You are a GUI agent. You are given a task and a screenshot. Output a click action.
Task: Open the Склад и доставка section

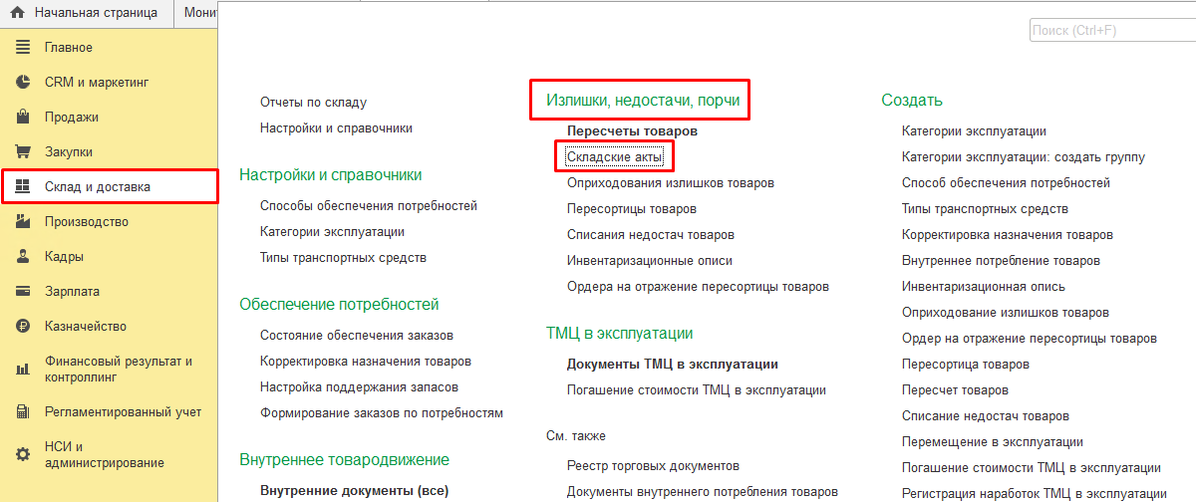(98, 187)
